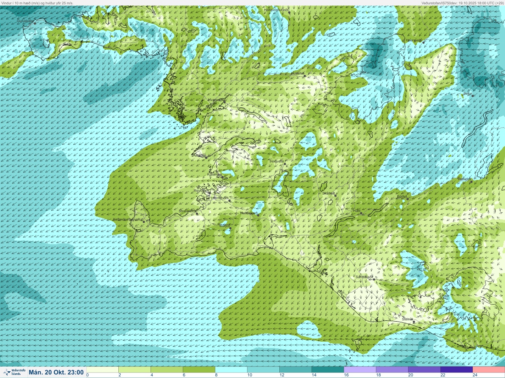Select the 22–24 m/s dark indigo legend swatch
505x378 pixels.
457,370
